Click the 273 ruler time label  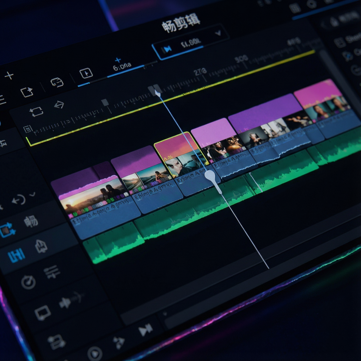point(200,72)
